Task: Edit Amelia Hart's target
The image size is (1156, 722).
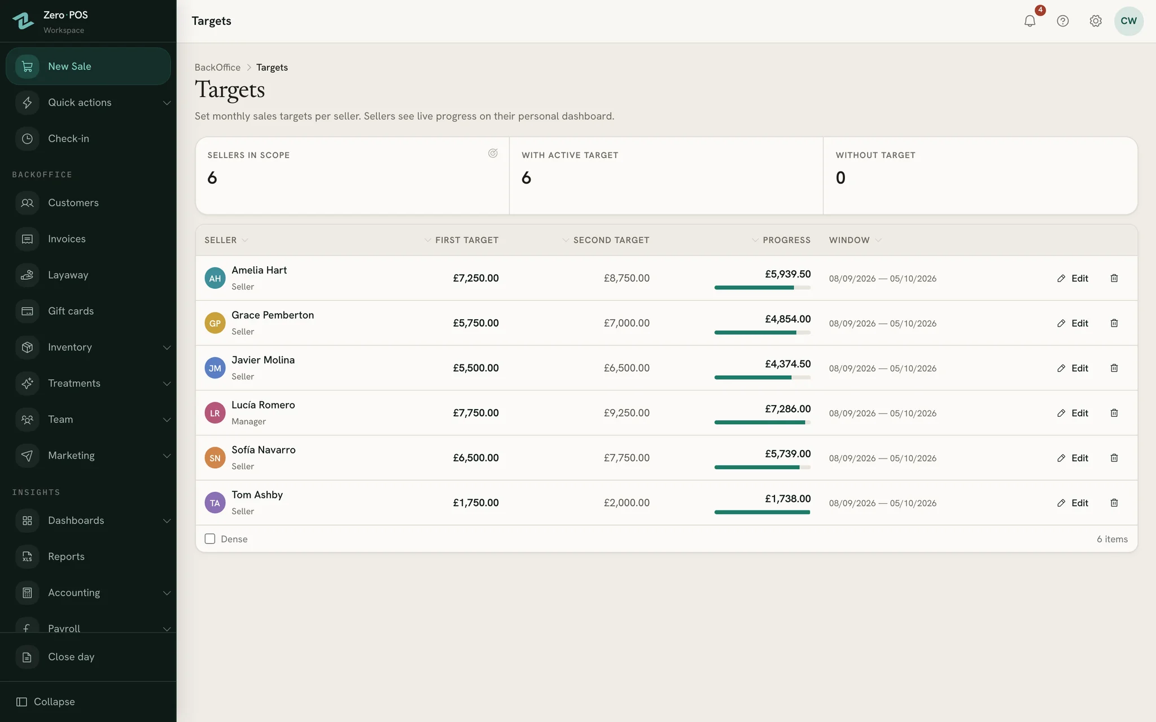Action: 1072,278
